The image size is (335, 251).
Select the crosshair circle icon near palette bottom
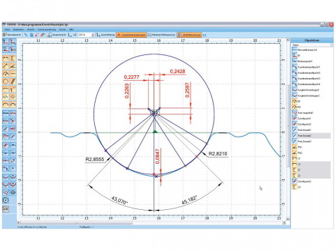[x=6, y=200]
